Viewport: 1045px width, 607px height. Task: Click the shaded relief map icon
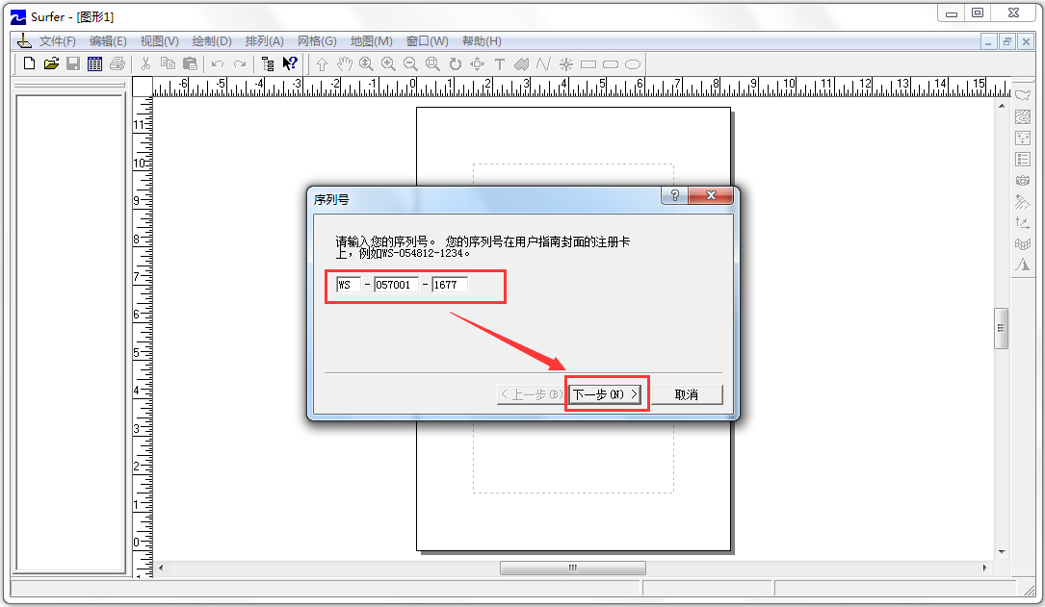pos(1023,202)
